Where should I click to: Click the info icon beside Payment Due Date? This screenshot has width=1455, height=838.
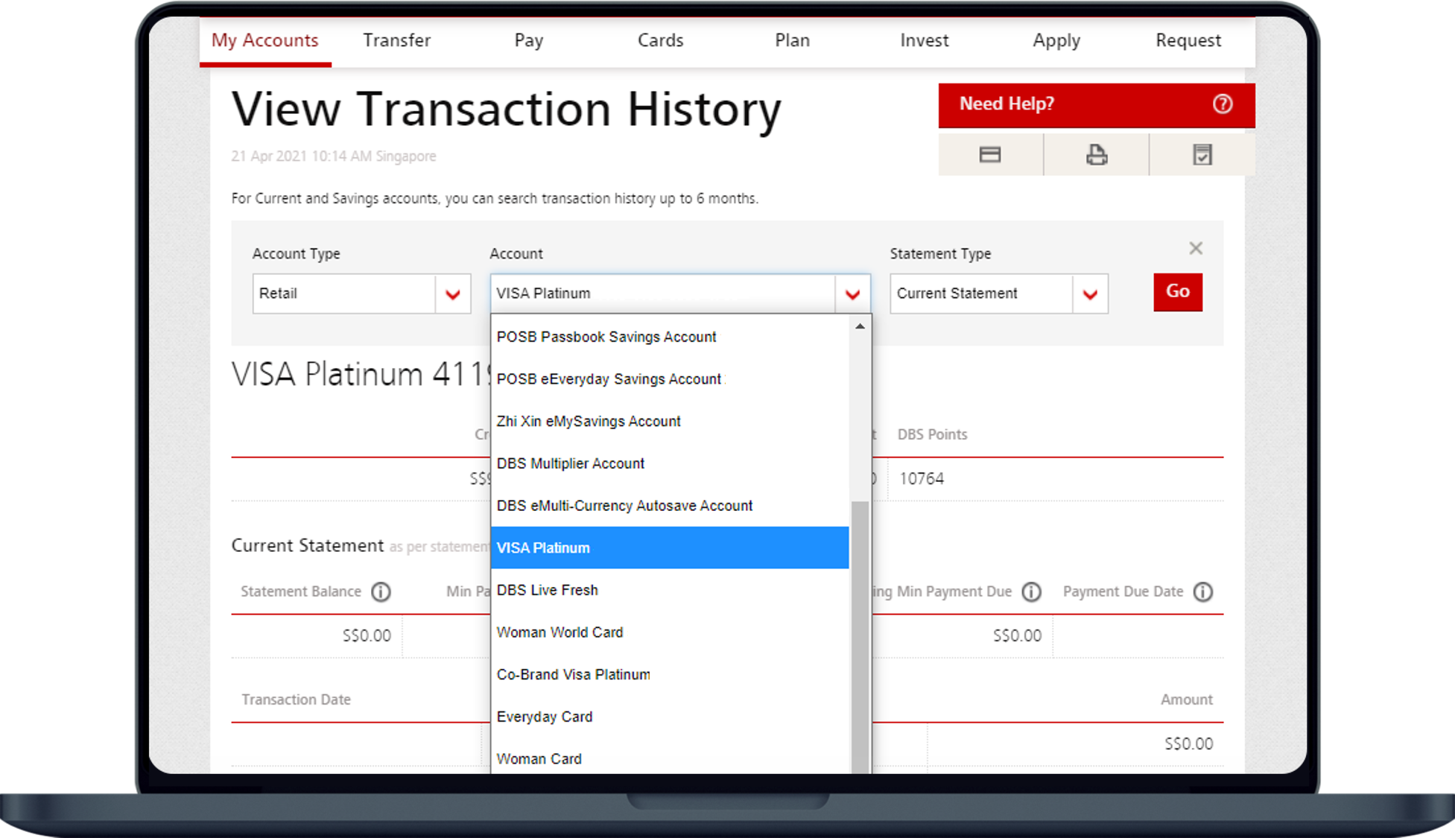click(1202, 591)
